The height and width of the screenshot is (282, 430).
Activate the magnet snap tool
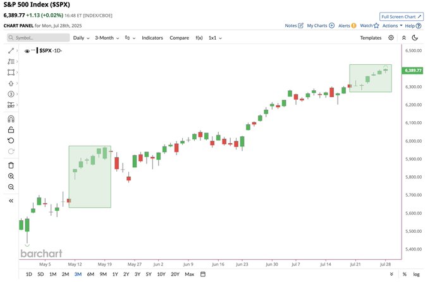pyautogui.click(x=11, y=119)
